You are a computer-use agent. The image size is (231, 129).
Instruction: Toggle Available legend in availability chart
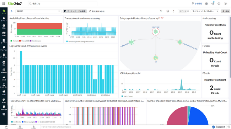coord(15,41)
